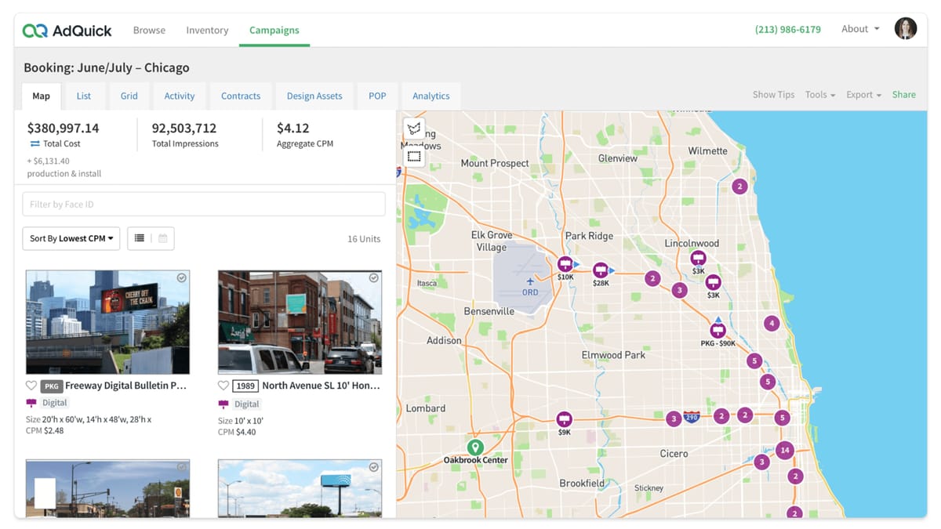941x529 pixels.
Task: Open the user profile avatar
Action: coord(906,29)
